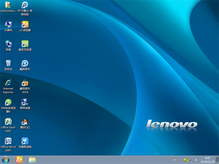The width and height of the screenshot is (219, 164).
Task: Click the 酷我音乐 2014 shortcut
Action: (x=25, y=83)
